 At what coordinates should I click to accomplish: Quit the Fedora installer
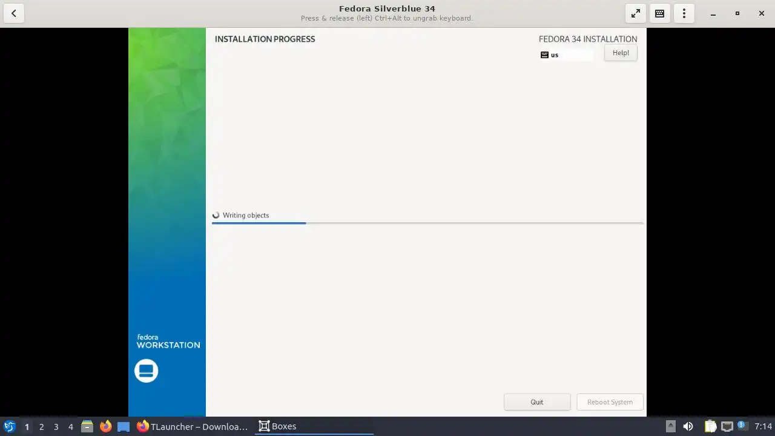click(x=537, y=402)
